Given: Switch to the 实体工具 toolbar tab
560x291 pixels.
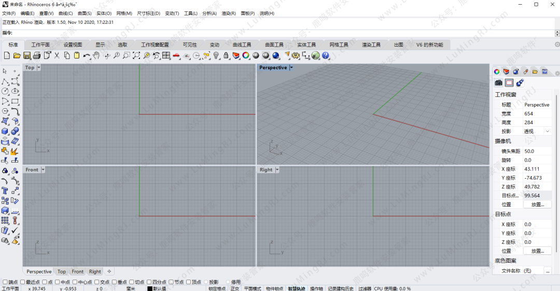Looking at the screenshot, I should click(306, 45).
